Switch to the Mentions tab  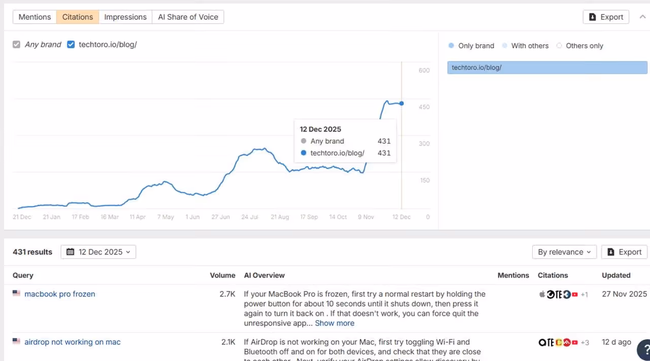point(35,17)
